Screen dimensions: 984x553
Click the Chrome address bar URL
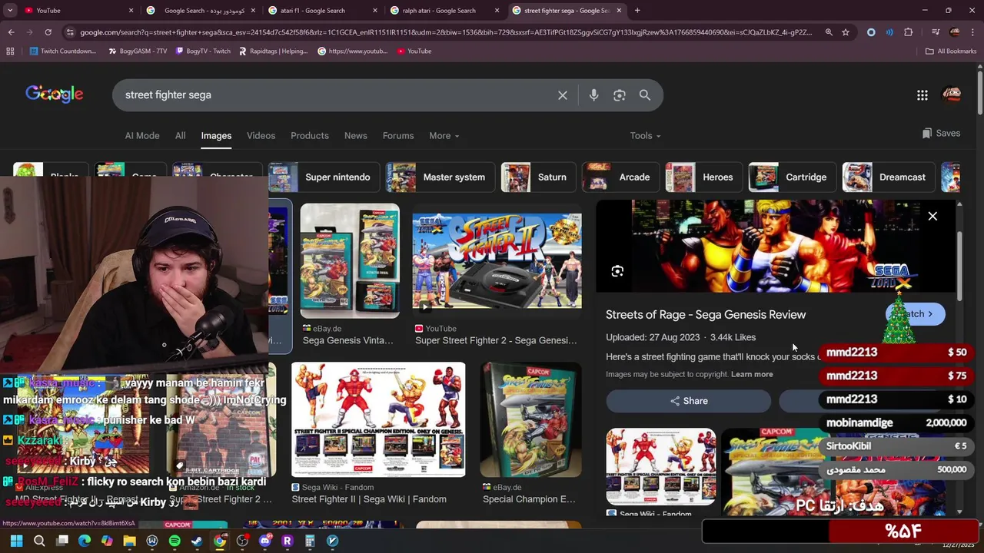pyautogui.click(x=446, y=32)
